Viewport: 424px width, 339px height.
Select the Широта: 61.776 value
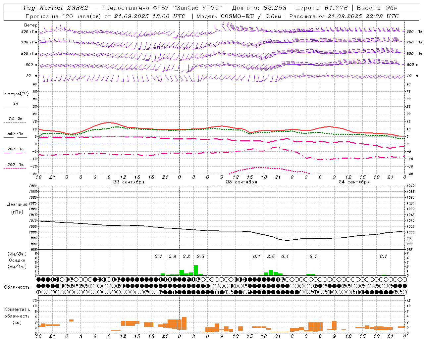(x=321, y=8)
